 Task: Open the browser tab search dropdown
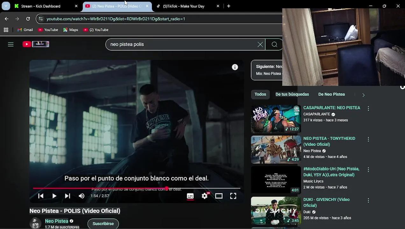6,6
